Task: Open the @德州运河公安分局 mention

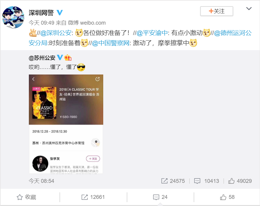Action: click(x=140, y=38)
